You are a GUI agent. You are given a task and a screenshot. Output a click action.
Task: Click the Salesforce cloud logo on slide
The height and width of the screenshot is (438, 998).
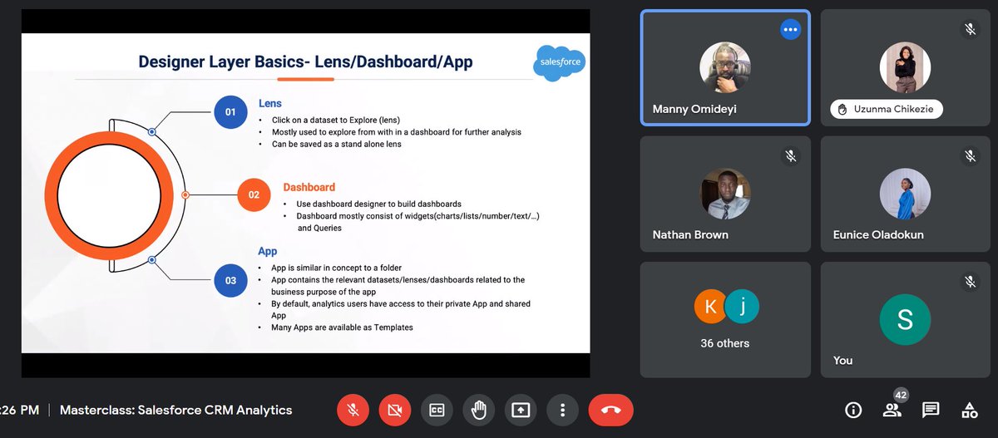[x=558, y=62]
